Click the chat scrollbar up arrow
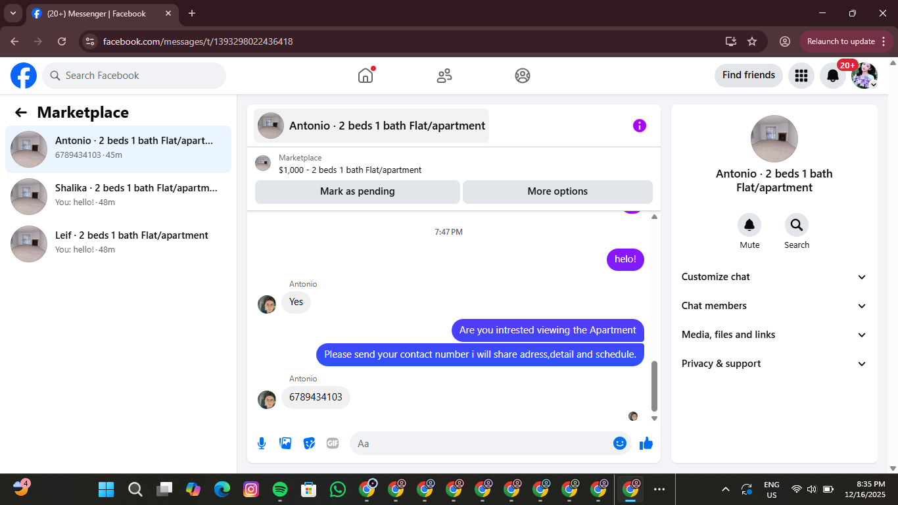 654,216
